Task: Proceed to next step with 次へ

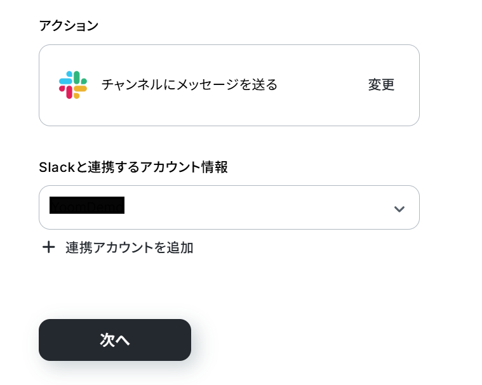Action: pyautogui.click(x=115, y=340)
